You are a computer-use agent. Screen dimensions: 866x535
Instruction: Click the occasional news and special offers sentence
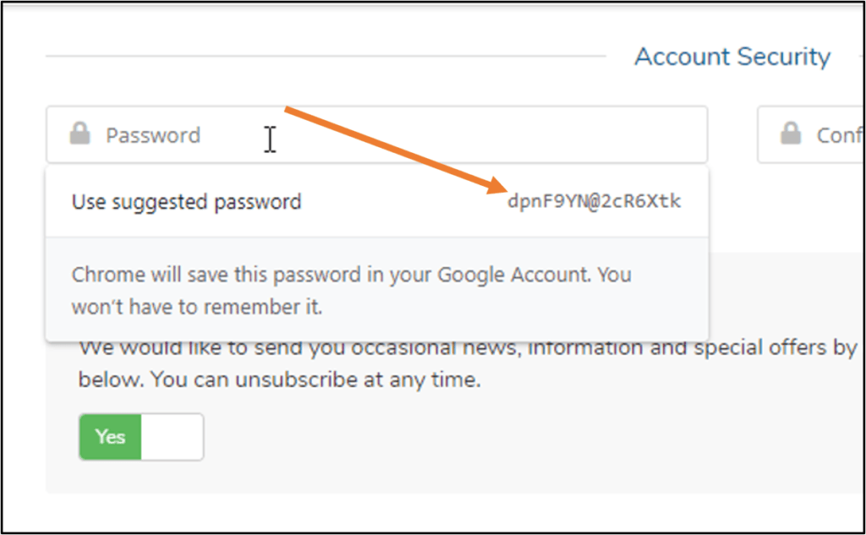tap(467, 348)
